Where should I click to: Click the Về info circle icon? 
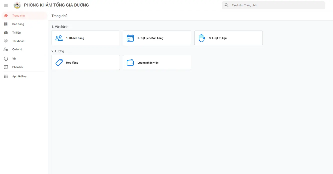(6, 59)
